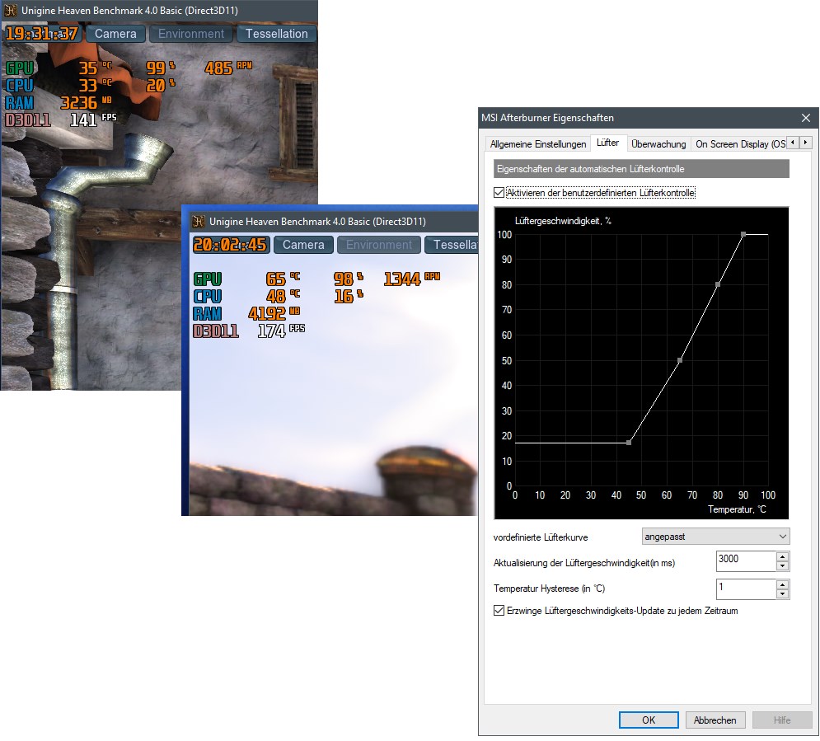Click the 4192 MB RAM reading
820x741 pixels.
tap(274, 312)
